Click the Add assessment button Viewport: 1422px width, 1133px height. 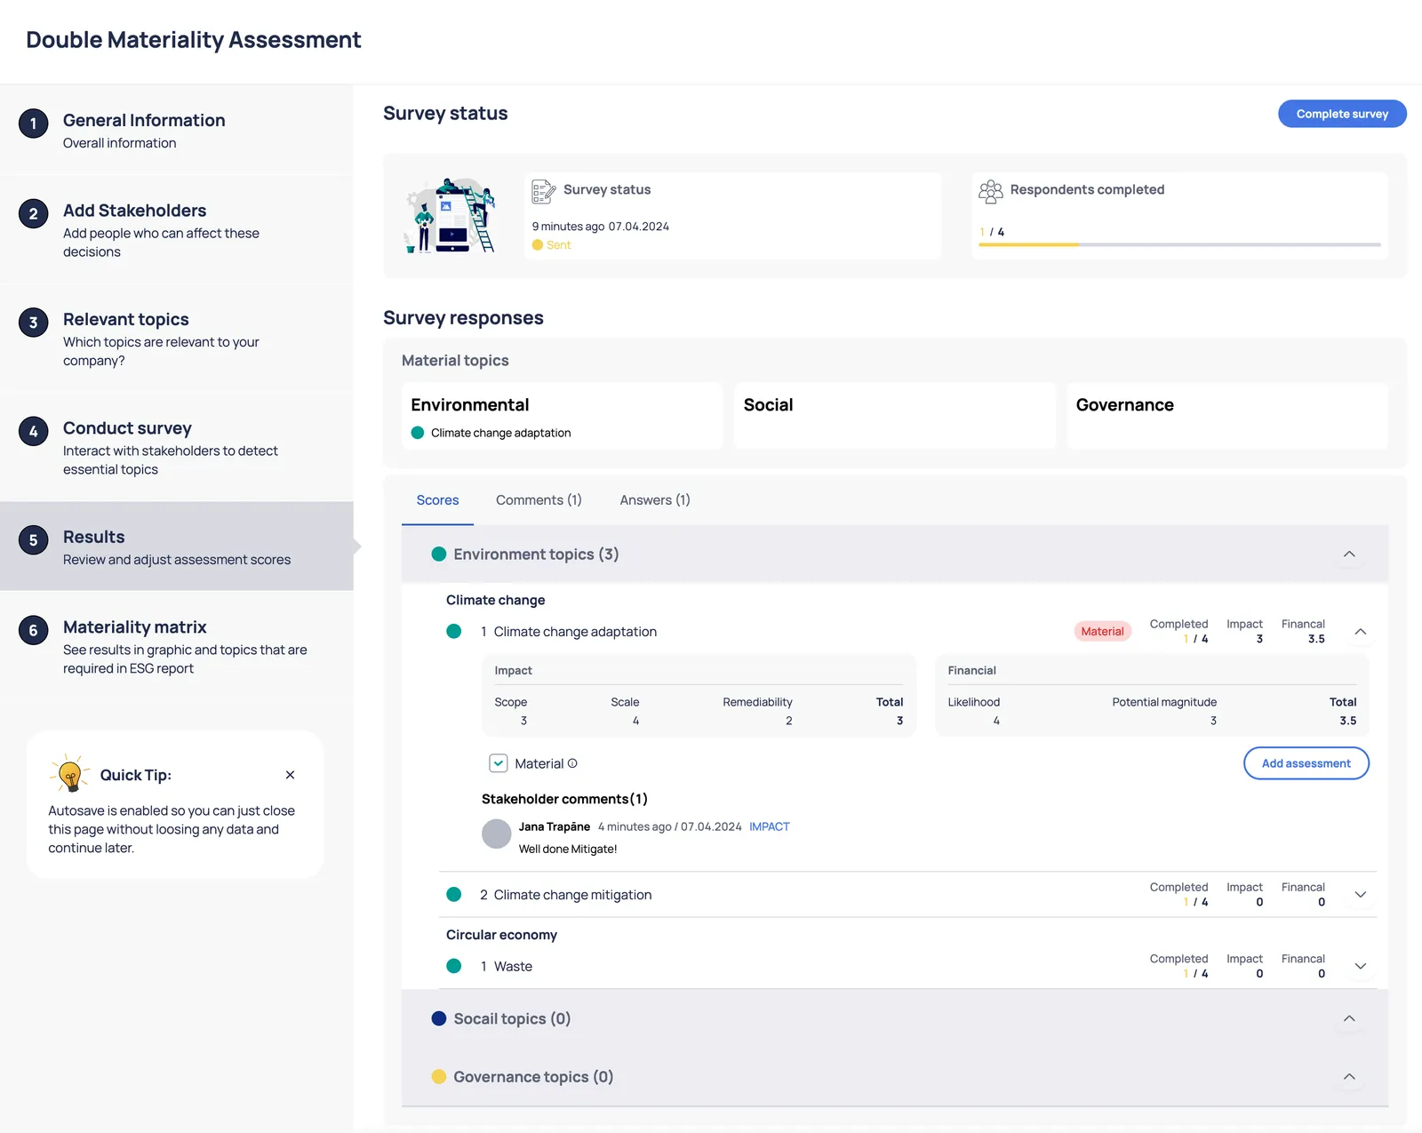(x=1306, y=763)
